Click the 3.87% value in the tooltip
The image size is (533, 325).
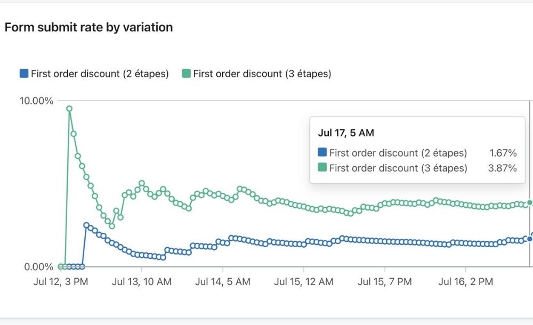click(x=503, y=168)
